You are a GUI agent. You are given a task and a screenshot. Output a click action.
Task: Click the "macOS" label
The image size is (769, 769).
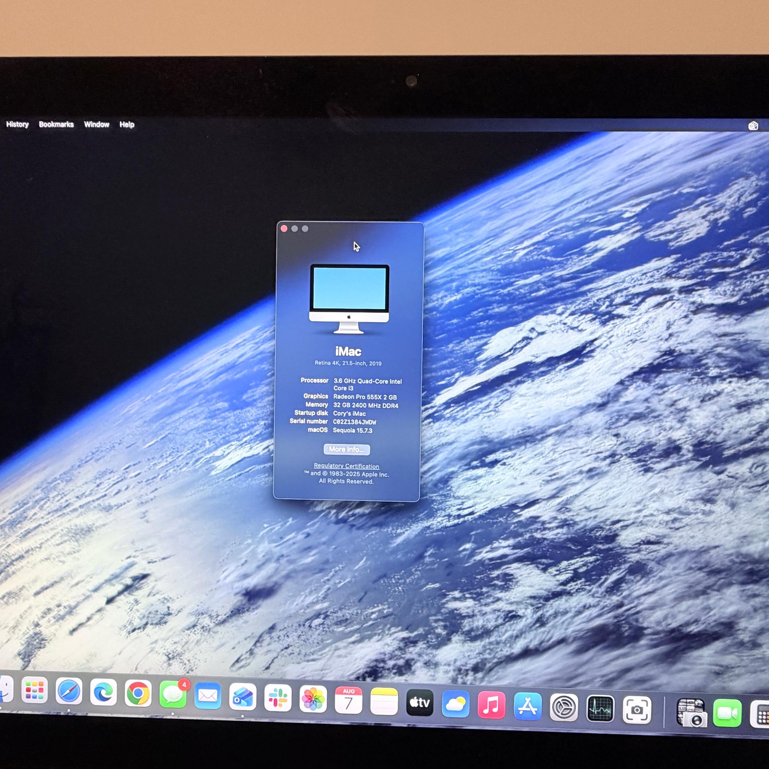[x=318, y=430]
